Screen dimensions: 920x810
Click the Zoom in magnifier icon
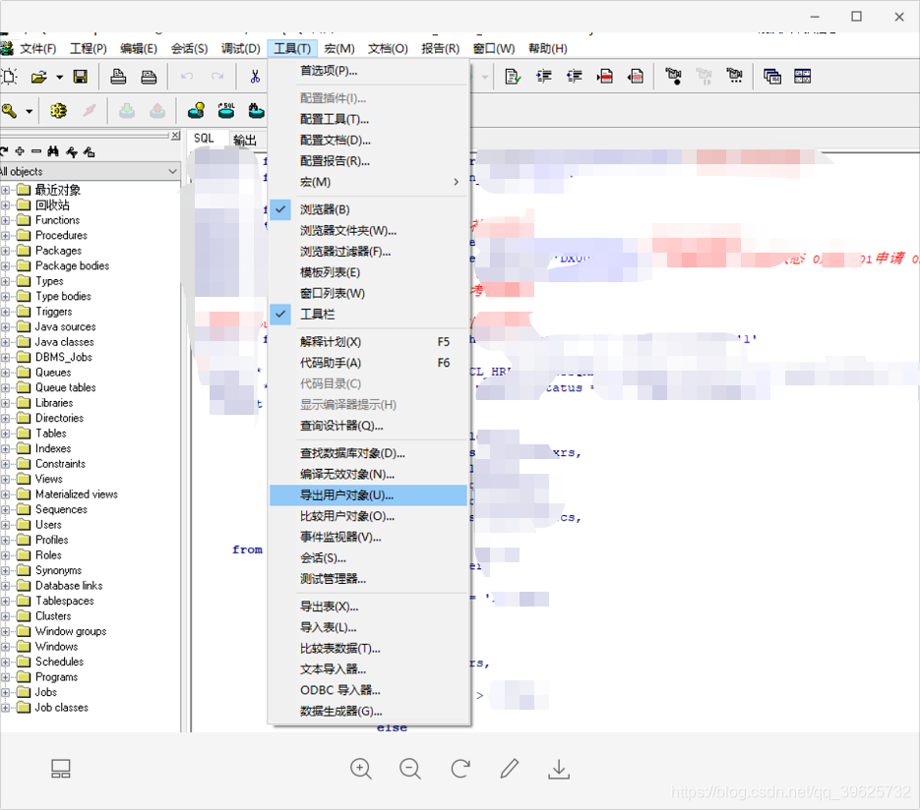coord(361,769)
